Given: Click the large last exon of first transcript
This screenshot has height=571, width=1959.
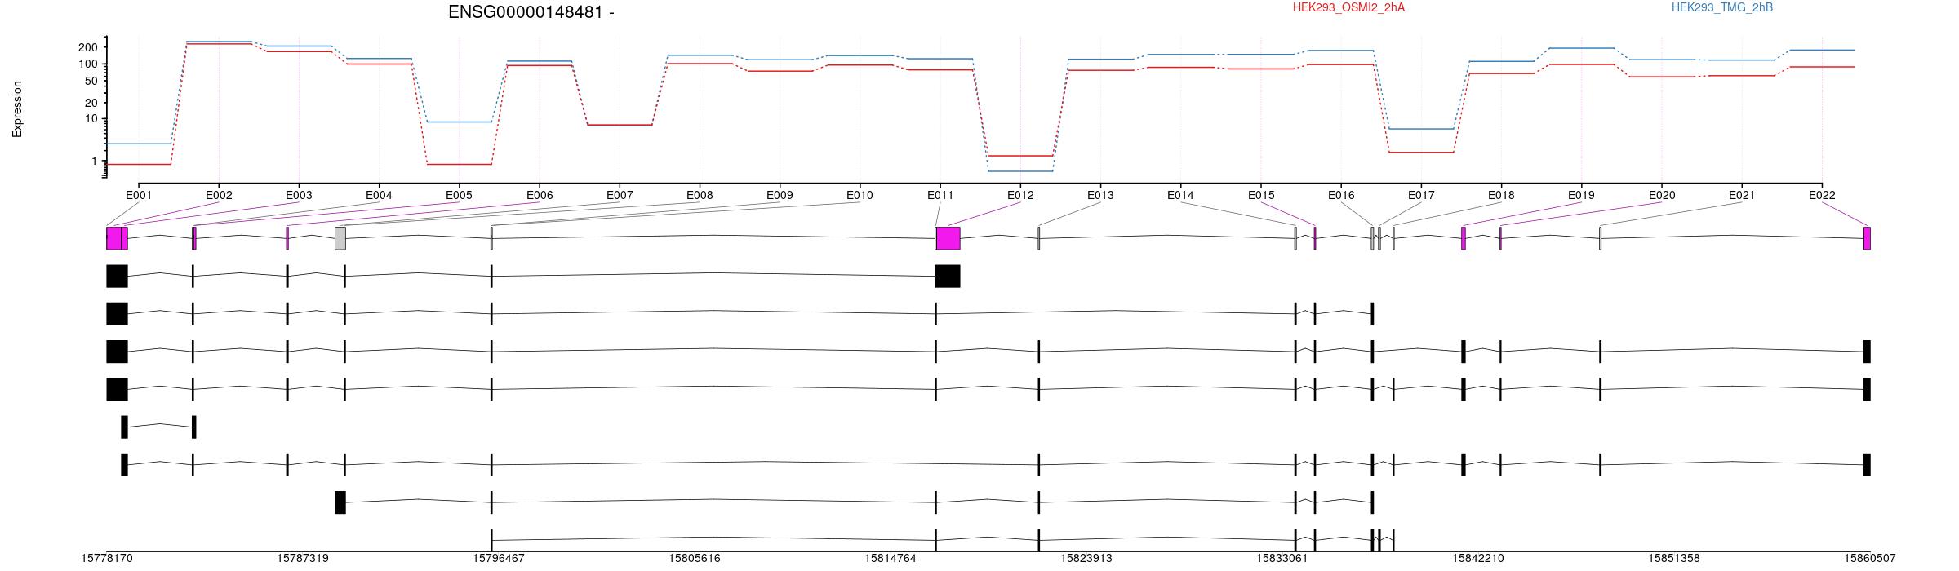Looking at the screenshot, I should [947, 276].
